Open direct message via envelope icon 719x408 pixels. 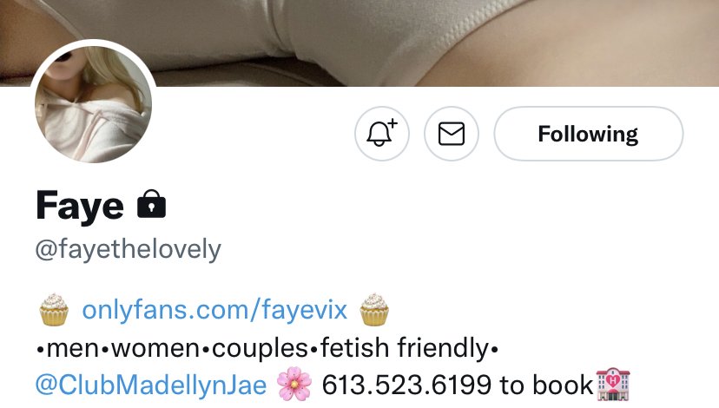(x=452, y=134)
